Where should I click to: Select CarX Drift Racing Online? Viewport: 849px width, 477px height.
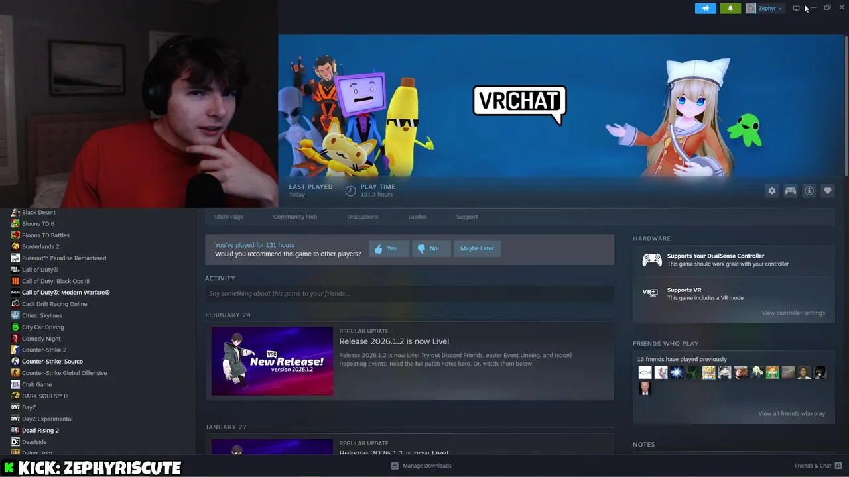click(54, 304)
